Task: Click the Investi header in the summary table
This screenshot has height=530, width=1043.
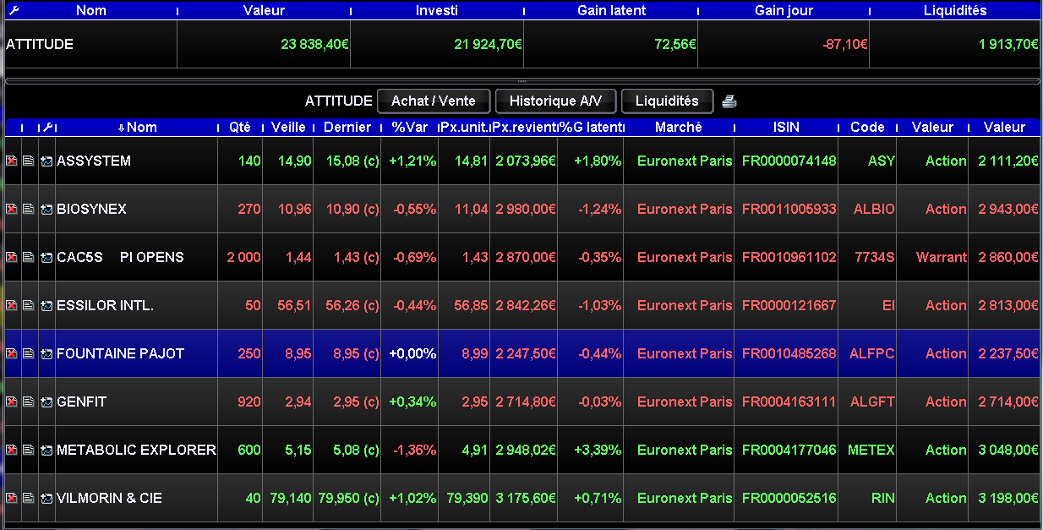Action: coord(437,10)
